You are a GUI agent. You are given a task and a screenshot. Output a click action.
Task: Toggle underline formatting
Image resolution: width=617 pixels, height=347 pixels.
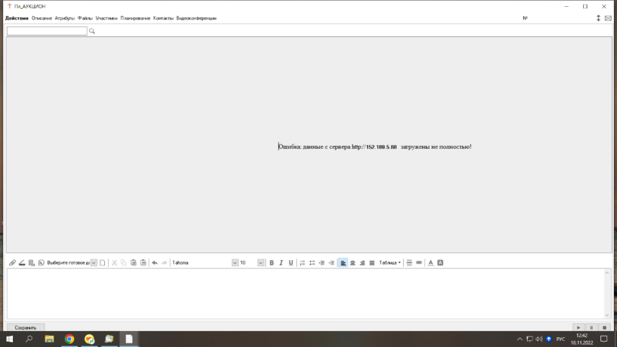(291, 263)
